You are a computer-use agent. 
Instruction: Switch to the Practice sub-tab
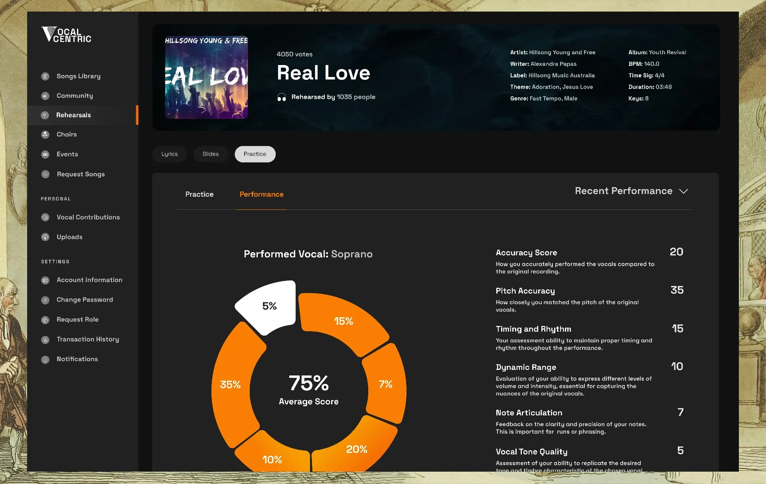pyautogui.click(x=199, y=194)
